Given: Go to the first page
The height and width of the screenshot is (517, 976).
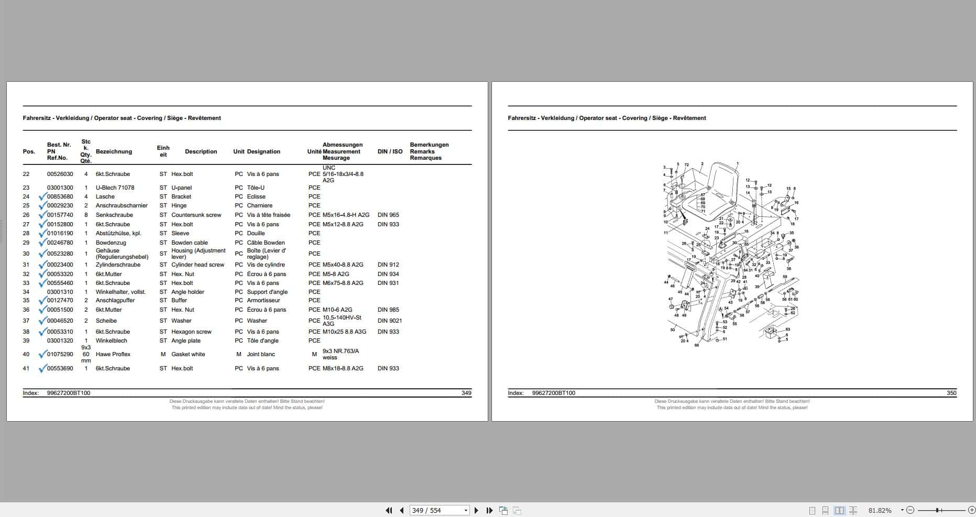Looking at the screenshot, I should (x=389, y=510).
